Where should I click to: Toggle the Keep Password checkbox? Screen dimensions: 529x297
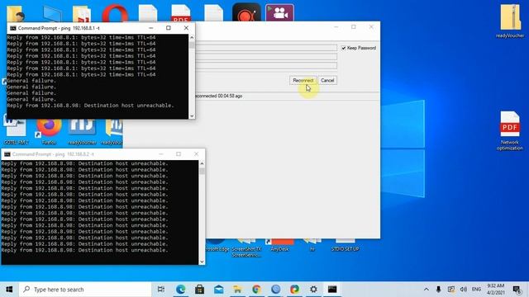pos(344,48)
